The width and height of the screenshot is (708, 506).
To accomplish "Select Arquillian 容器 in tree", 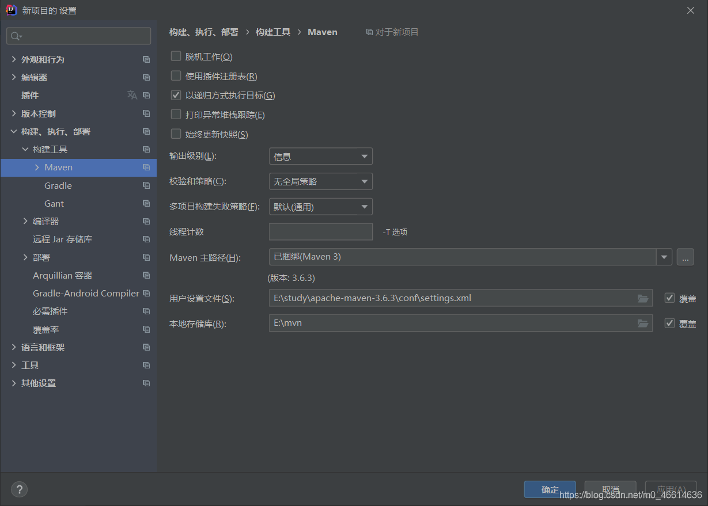I will pyautogui.click(x=62, y=275).
